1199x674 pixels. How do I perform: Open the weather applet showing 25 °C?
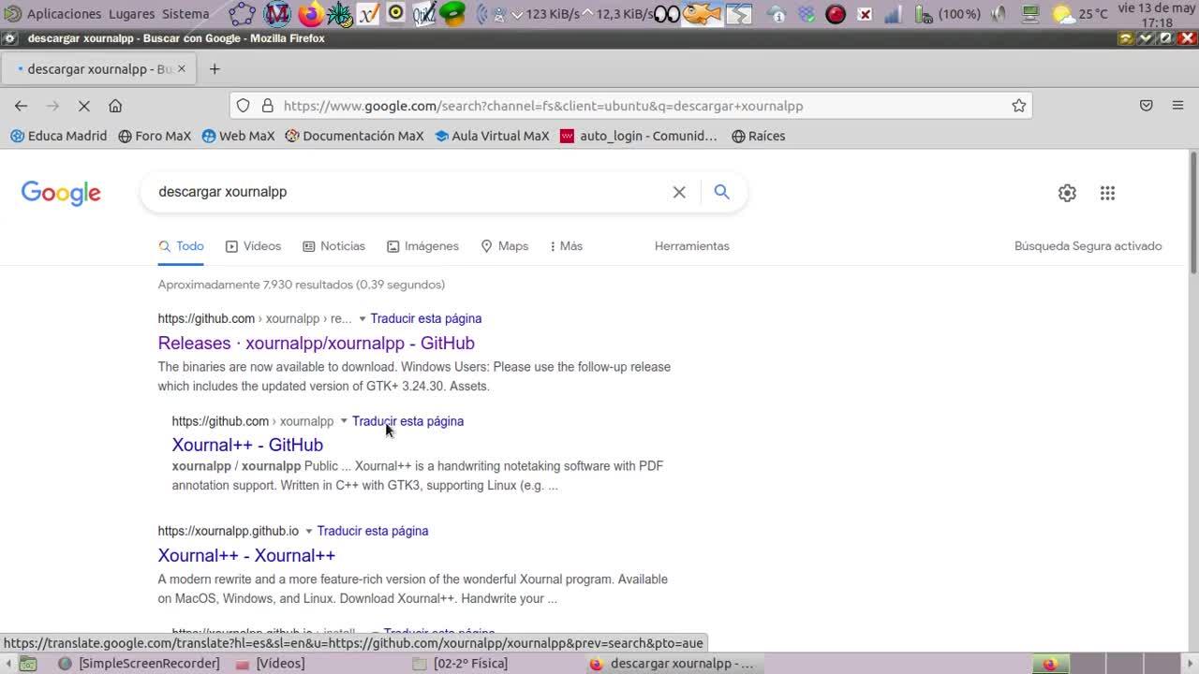(1080, 14)
